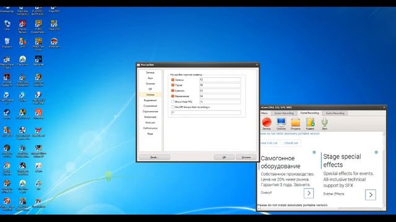Click the arrow button on Самогонное оборудование ad
The height and width of the screenshot is (222, 396).
tap(309, 193)
